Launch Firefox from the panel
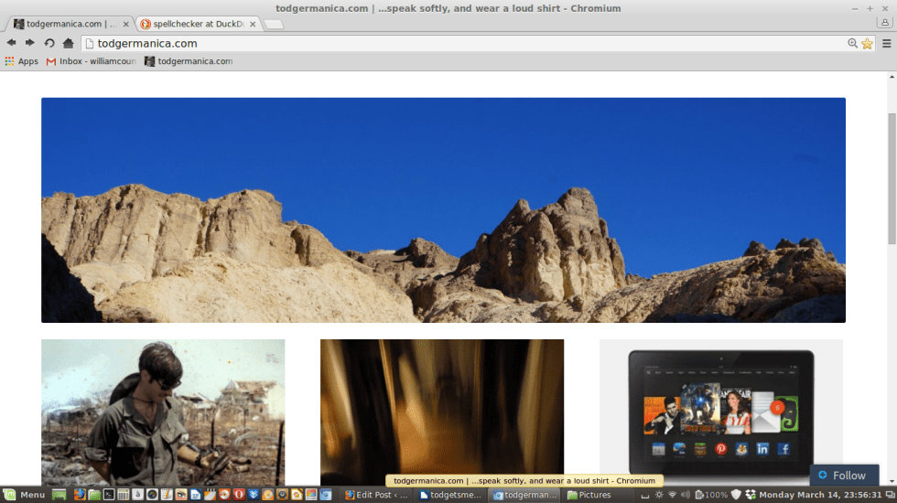The image size is (897, 503). (x=81, y=495)
